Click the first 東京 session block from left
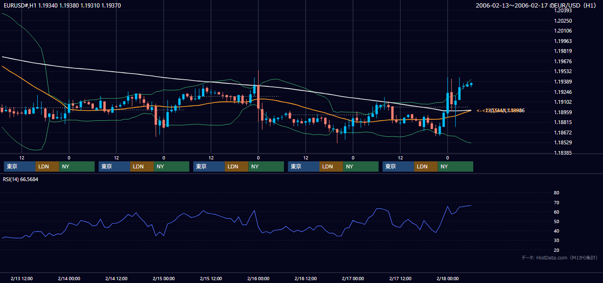The height and width of the screenshot is (283, 603). coord(19,166)
